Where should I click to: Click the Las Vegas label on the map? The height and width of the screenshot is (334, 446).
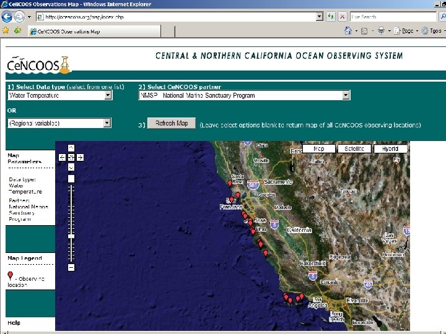pos(389,238)
